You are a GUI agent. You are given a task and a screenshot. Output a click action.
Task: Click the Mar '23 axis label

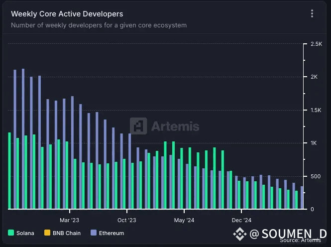pos(70,220)
